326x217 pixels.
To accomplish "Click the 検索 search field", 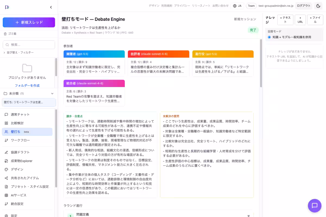I will click(29, 45).
